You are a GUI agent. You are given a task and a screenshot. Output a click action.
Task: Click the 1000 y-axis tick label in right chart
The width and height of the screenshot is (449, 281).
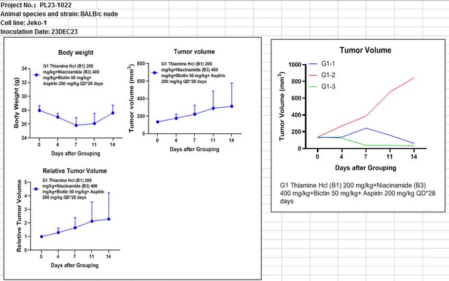coord(294,65)
